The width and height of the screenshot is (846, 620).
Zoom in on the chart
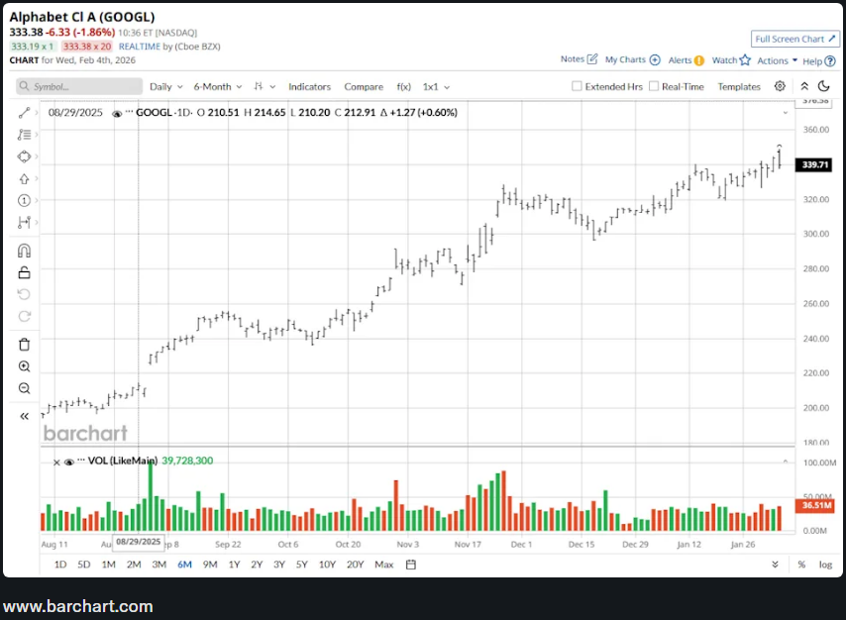coord(25,366)
